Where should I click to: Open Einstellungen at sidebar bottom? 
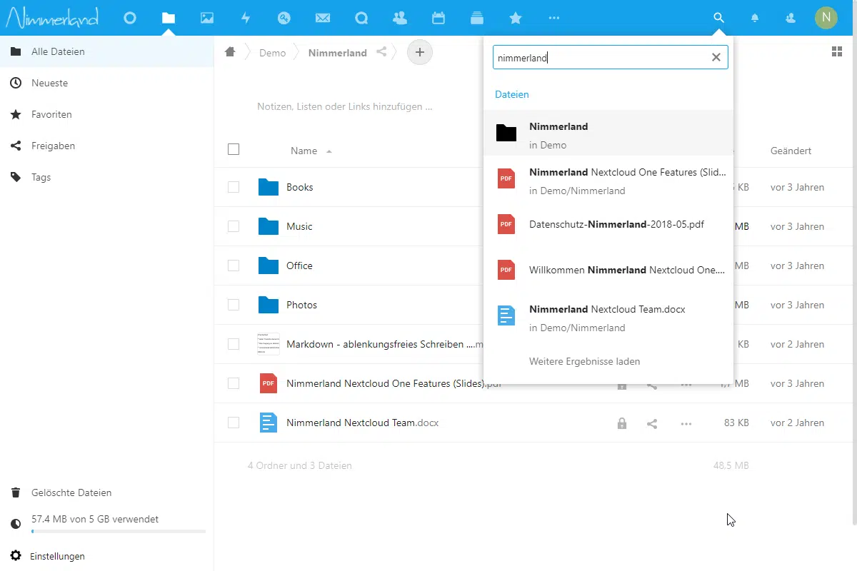pos(107,556)
